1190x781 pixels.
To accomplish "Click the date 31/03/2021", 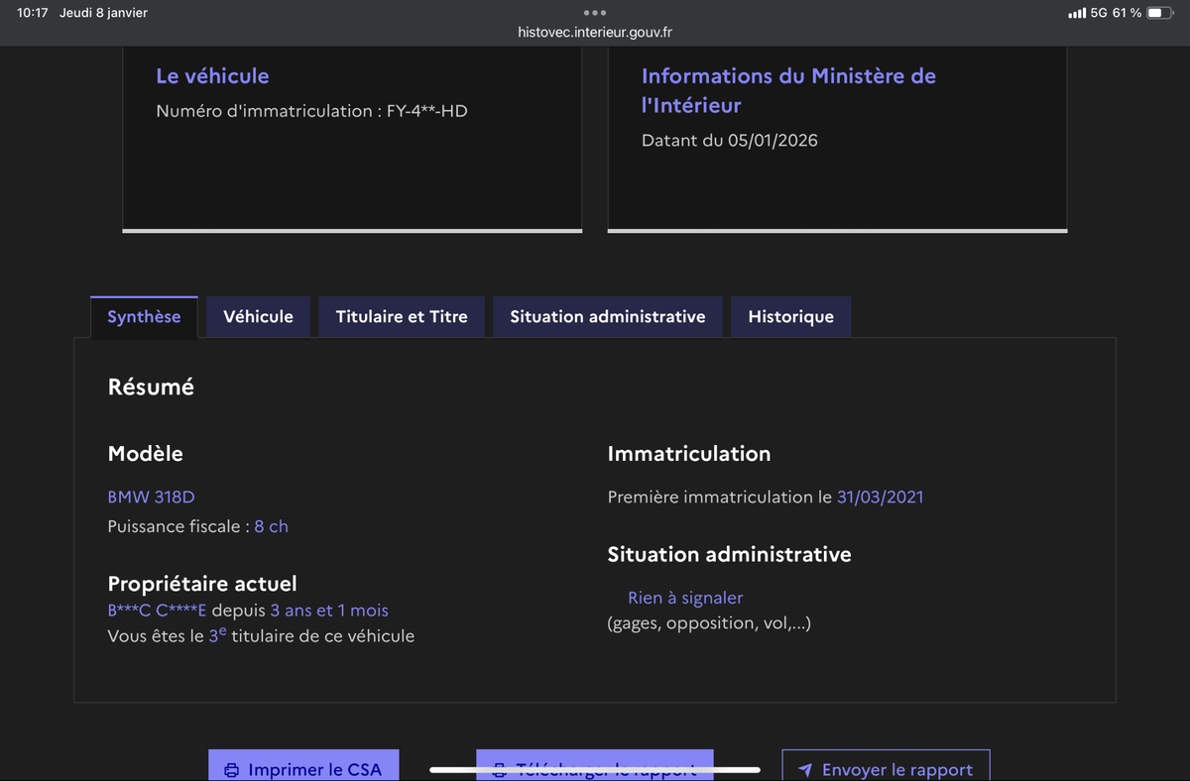I will pos(880,498).
